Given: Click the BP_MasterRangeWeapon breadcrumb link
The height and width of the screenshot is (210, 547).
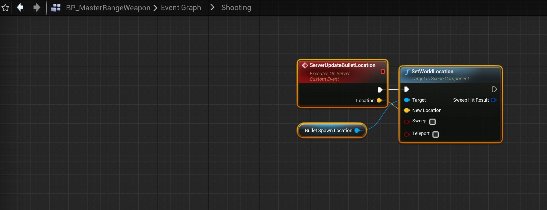Looking at the screenshot, I should tap(108, 8).
